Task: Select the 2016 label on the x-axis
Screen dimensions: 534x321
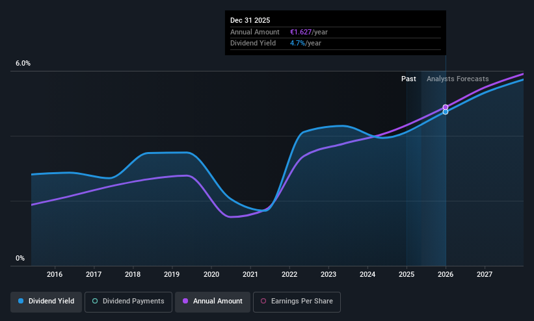Action: tap(55, 274)
